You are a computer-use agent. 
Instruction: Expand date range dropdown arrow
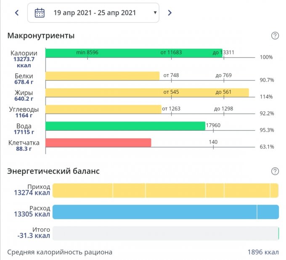tap(155, 13)
